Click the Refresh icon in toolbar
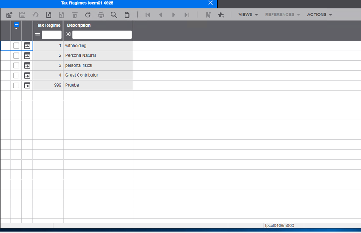This screenshot has height=233, width=361. pos(88,15)
